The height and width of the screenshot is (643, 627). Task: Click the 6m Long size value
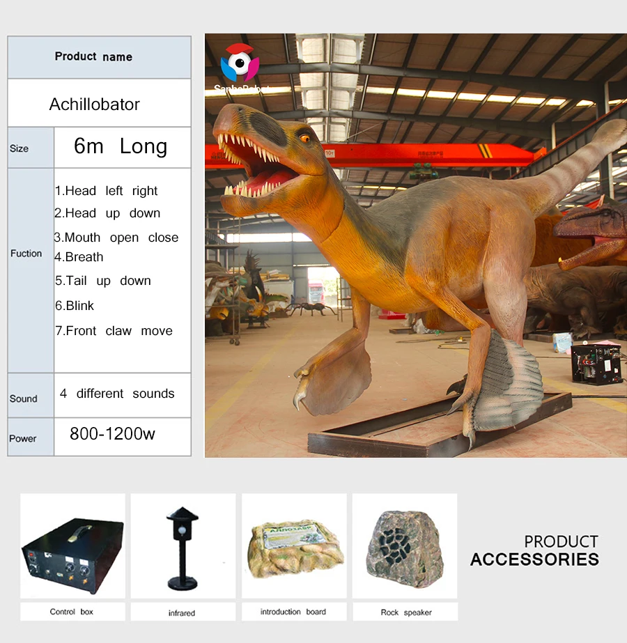point(121,146)
